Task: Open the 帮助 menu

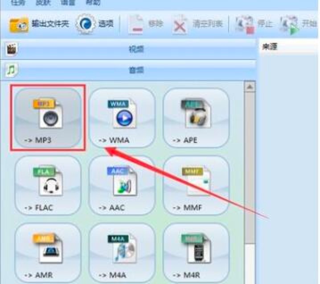Action: (x=93, y=3)
